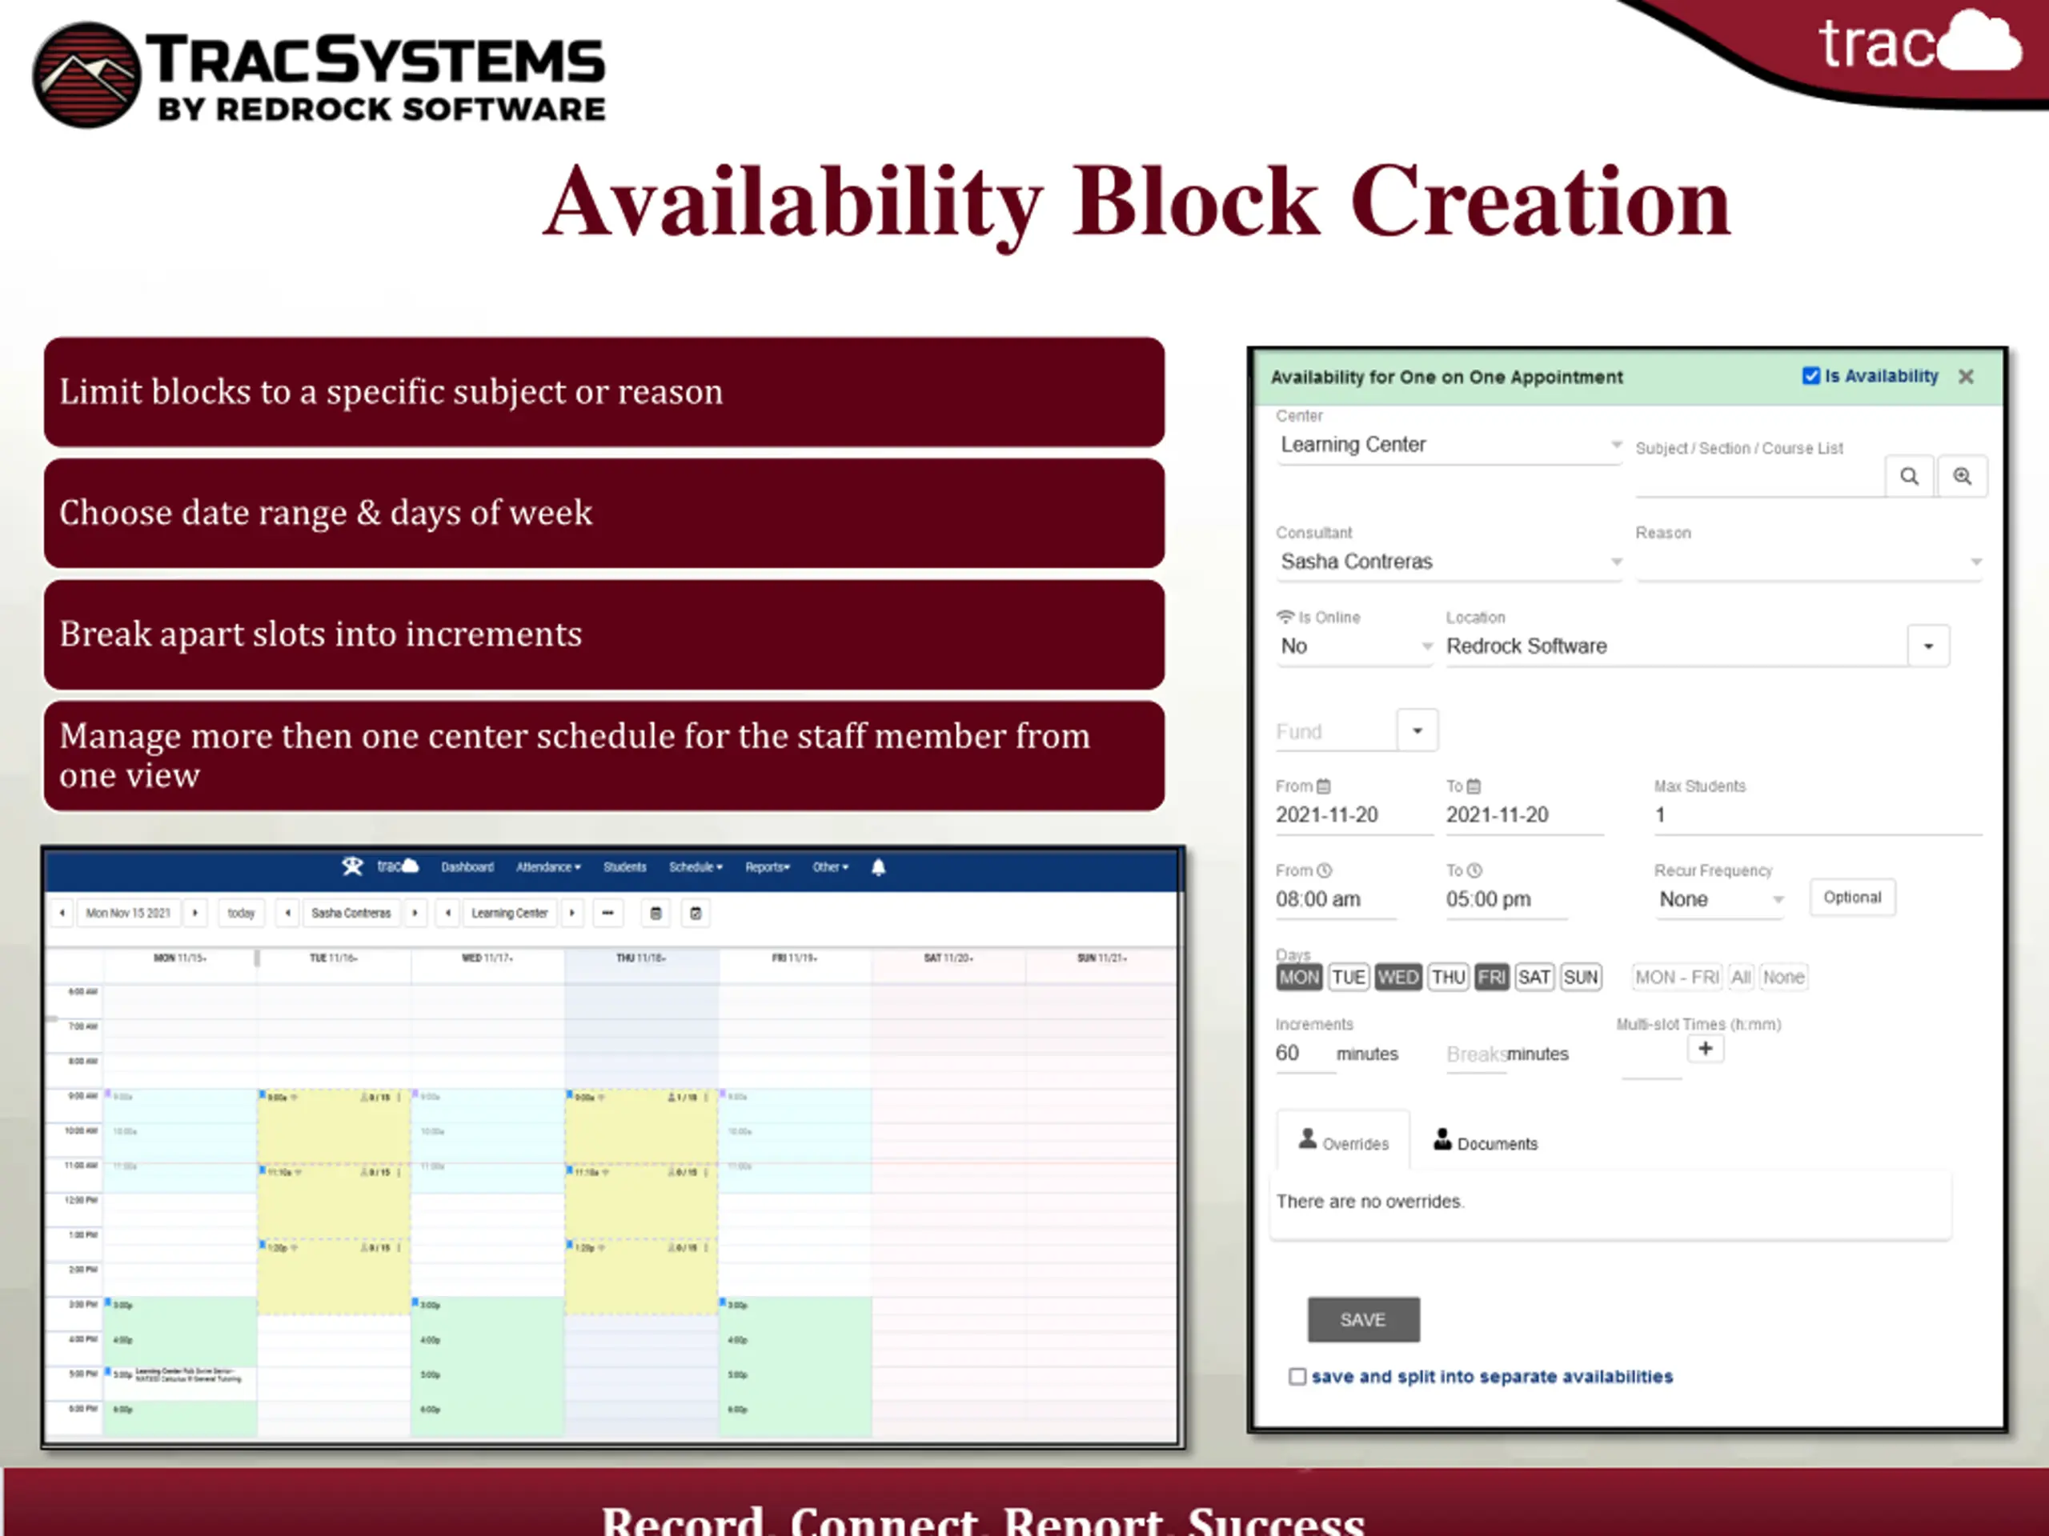2049x1536 pixels.
Task: Open the Recur Frequency dropdown set to None
Action: click(x=1720, y=899)
